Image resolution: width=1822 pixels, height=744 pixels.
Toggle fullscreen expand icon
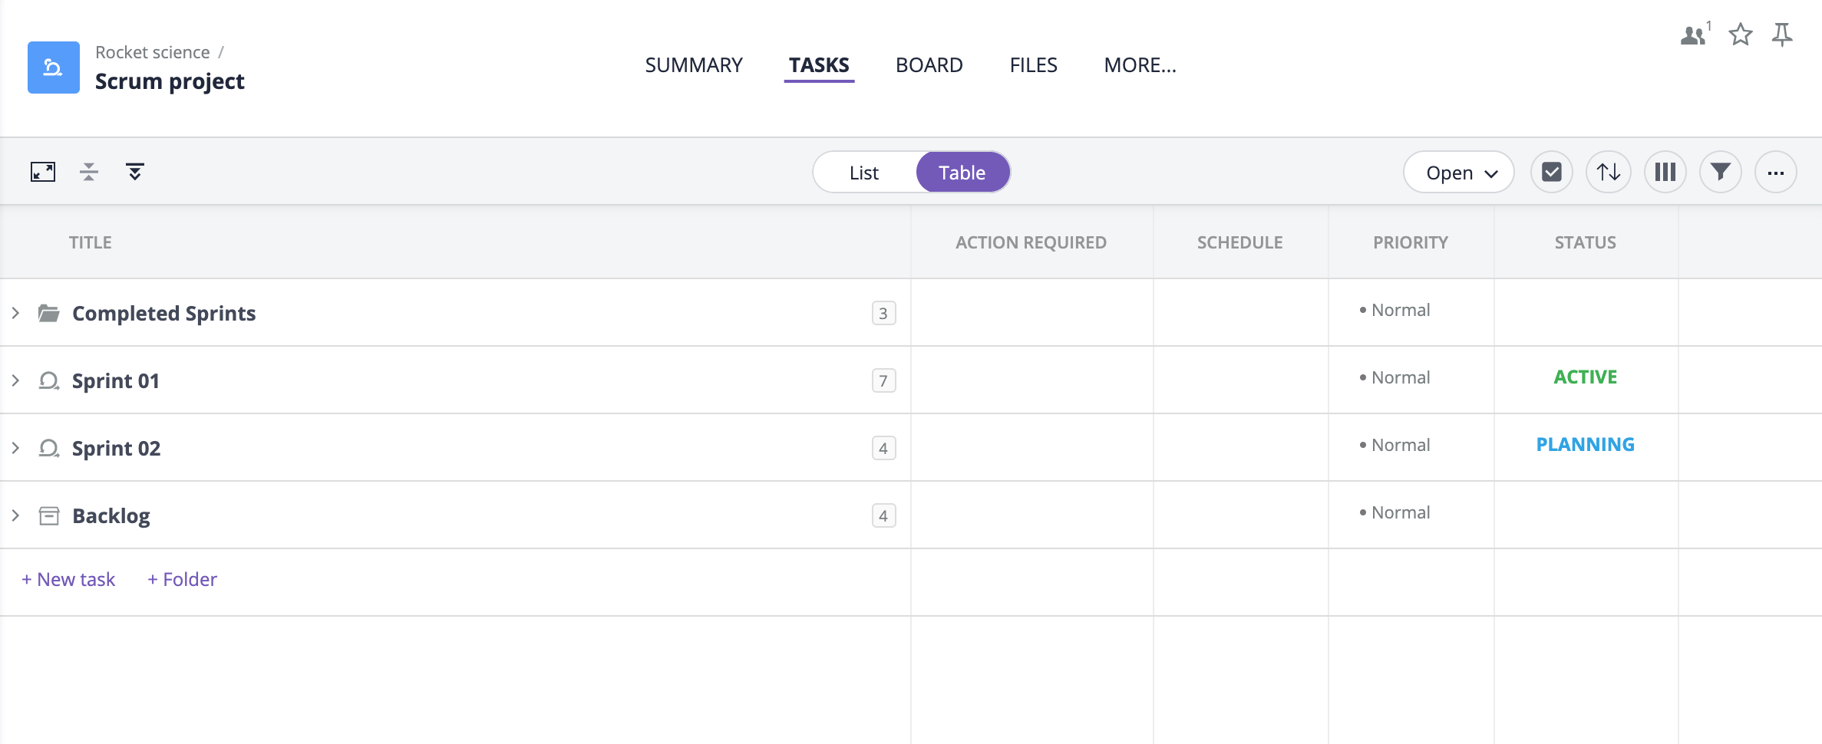pos(43,172)
